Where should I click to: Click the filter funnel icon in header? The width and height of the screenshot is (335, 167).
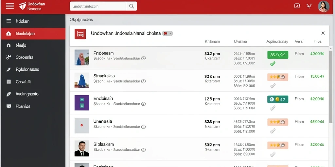[x=309, y=6]
